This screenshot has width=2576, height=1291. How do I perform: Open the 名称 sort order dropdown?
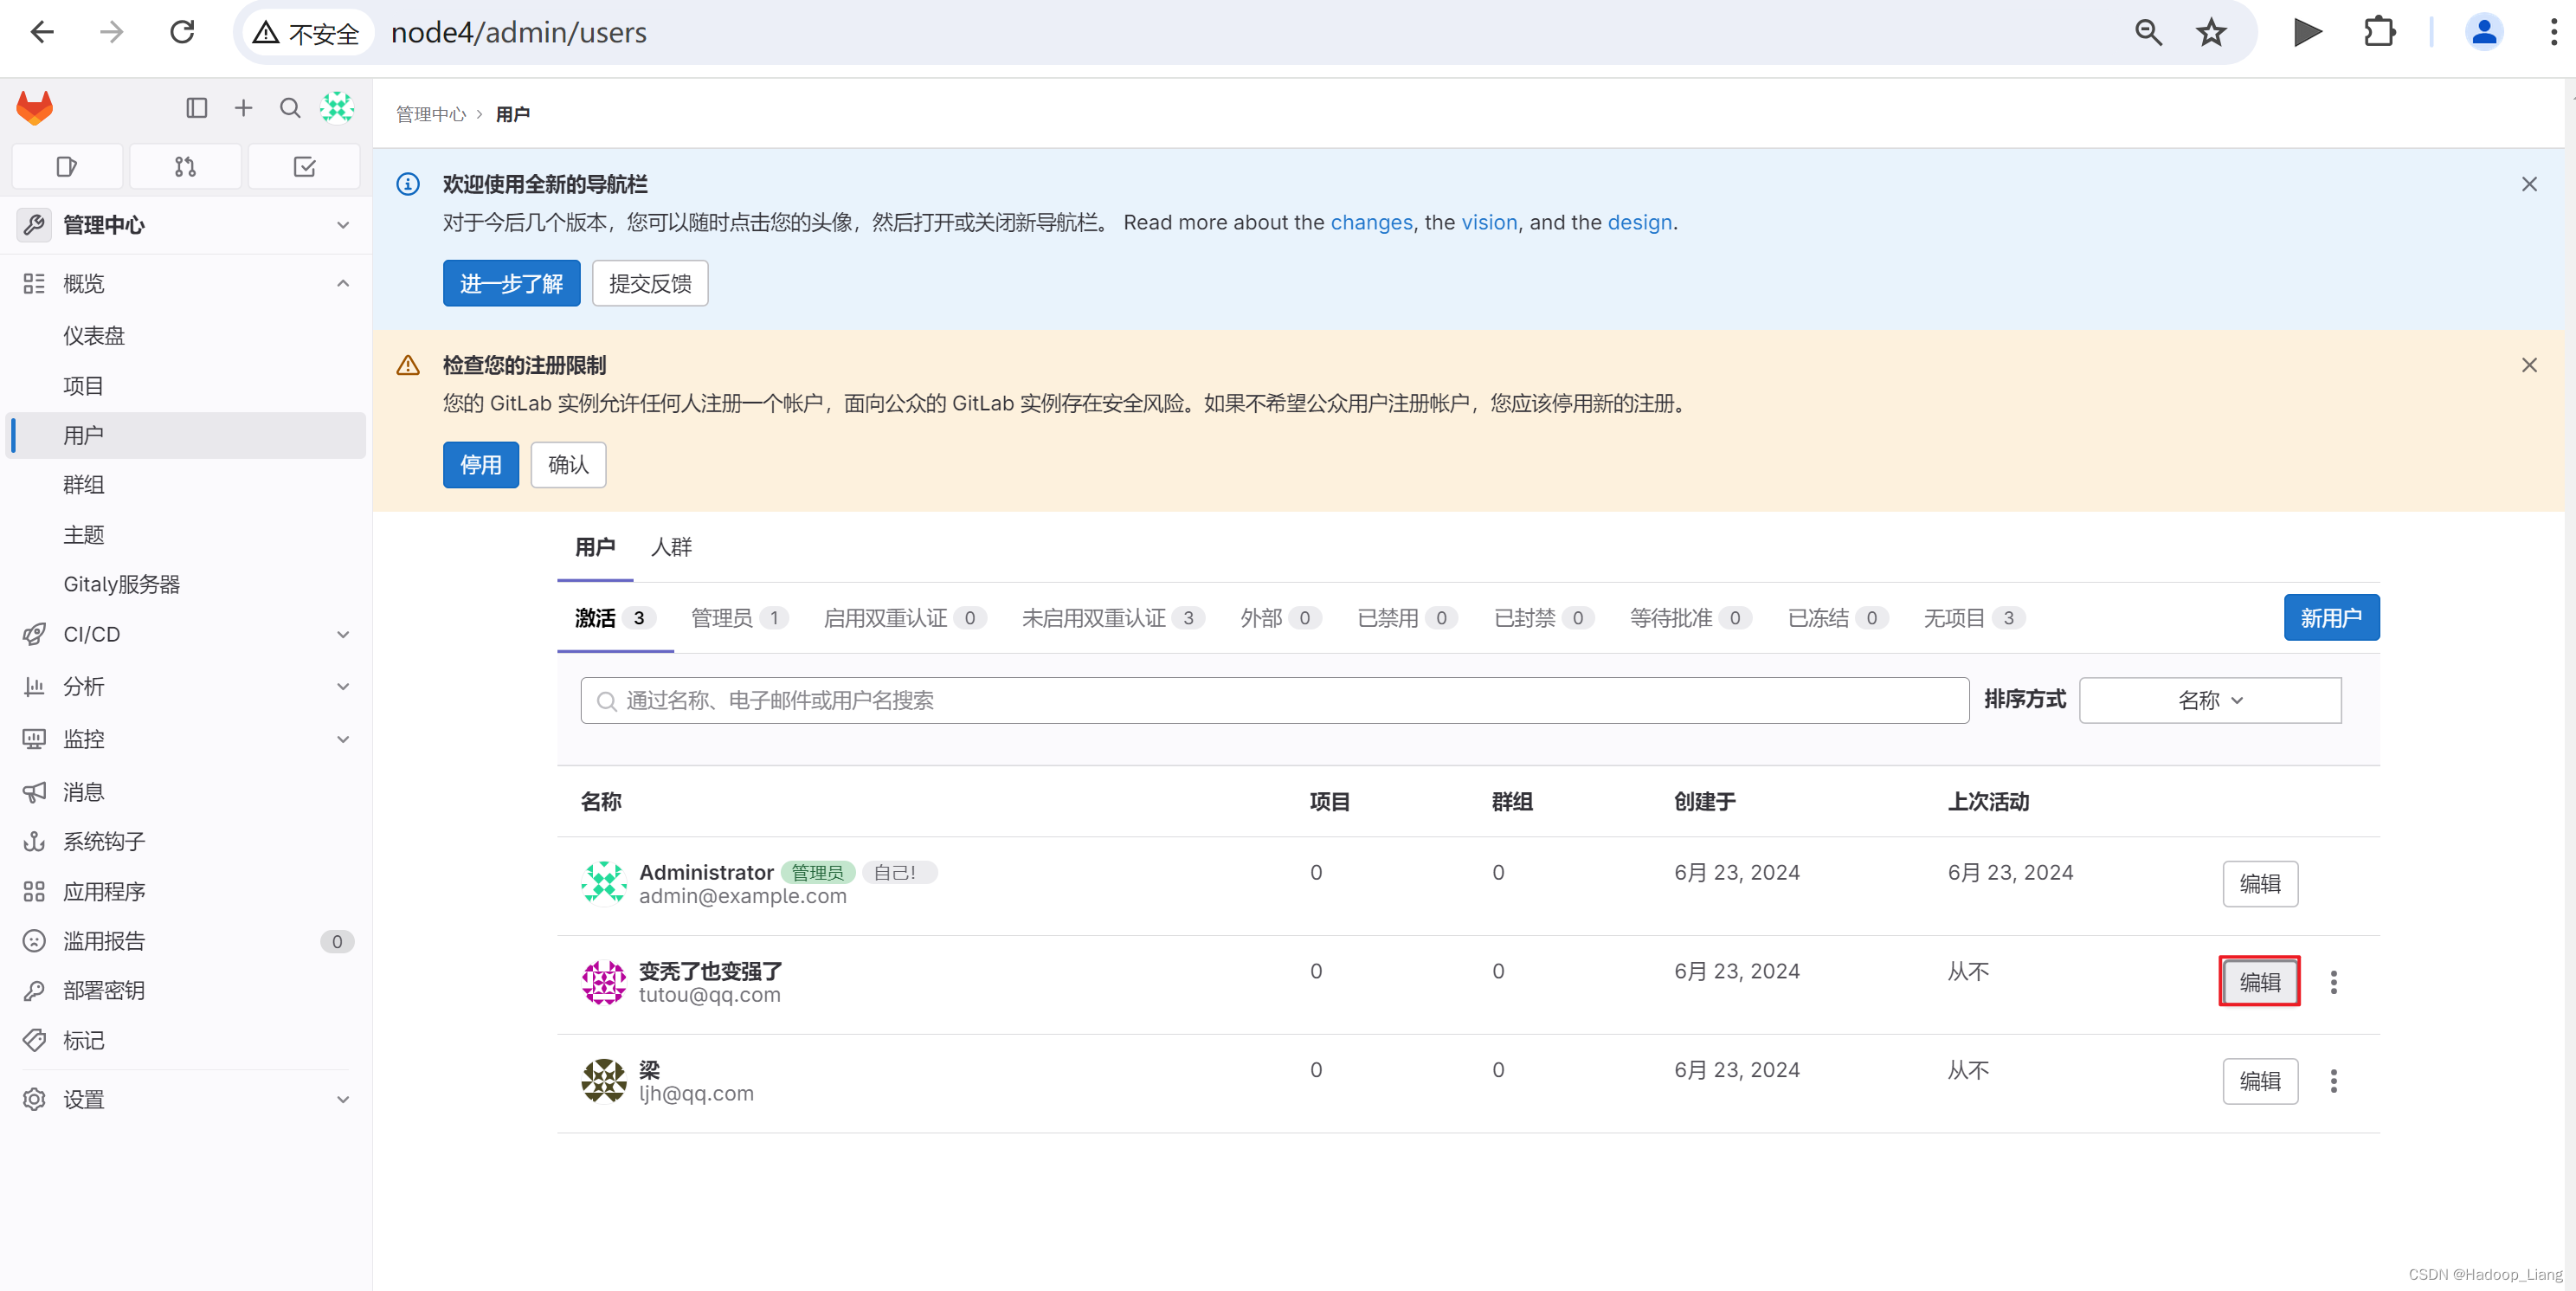(2209, 700)
